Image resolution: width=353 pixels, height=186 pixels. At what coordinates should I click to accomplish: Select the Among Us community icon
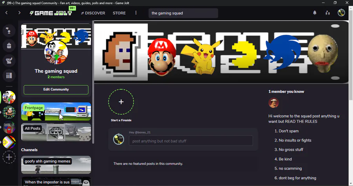click(x=9, y=127)
